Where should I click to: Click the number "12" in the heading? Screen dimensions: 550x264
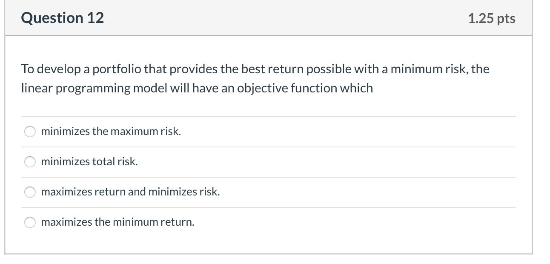pyautogui.click(x=95, y=18)
